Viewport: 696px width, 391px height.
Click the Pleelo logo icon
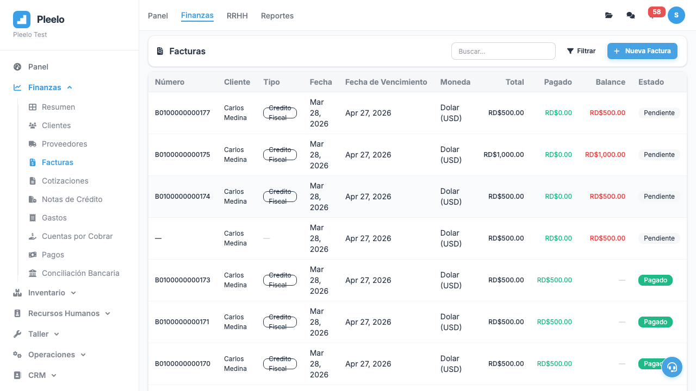pos(22,20)
